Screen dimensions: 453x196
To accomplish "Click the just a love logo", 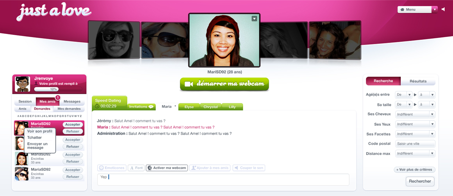I will click(54, 12).
